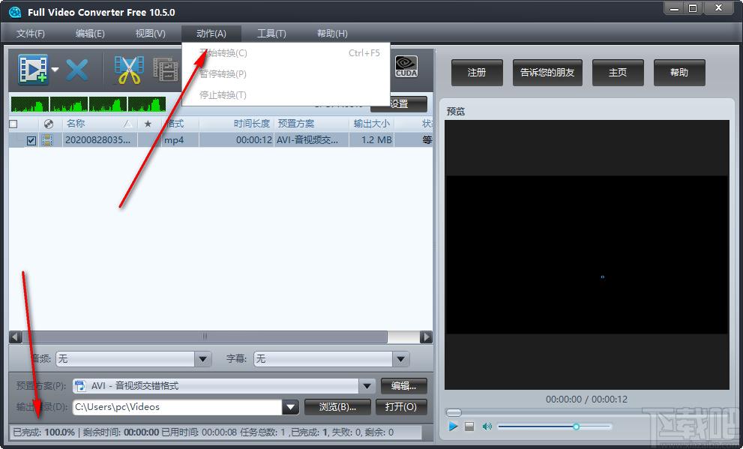Click the 注册 button
The image size is (743, 449).
[x=477, y=73]
